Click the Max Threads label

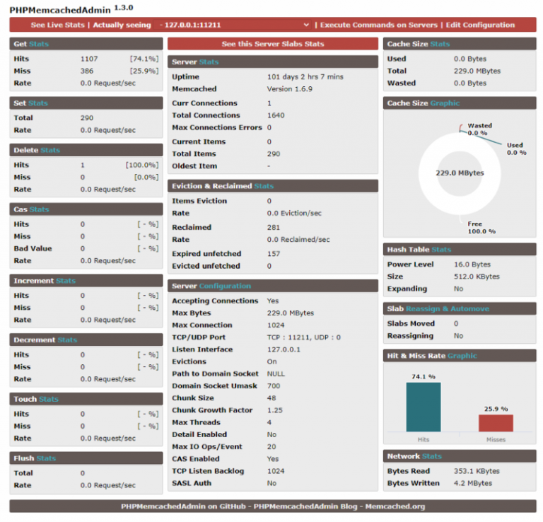pos(196,422)
